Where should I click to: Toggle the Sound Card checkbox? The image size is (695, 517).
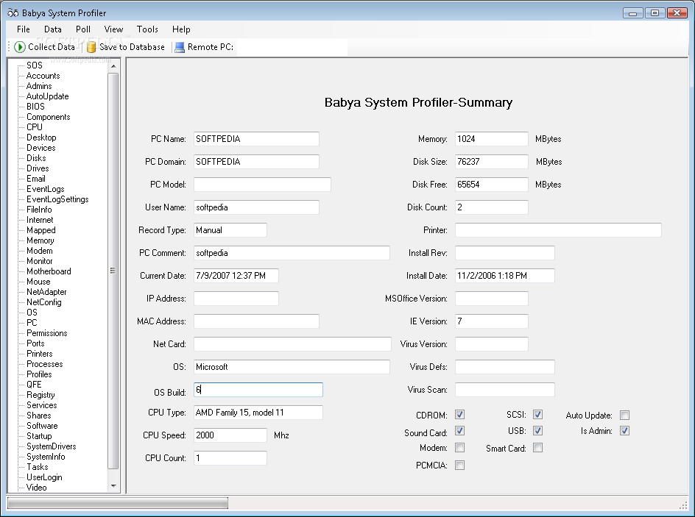click(459, 431)
